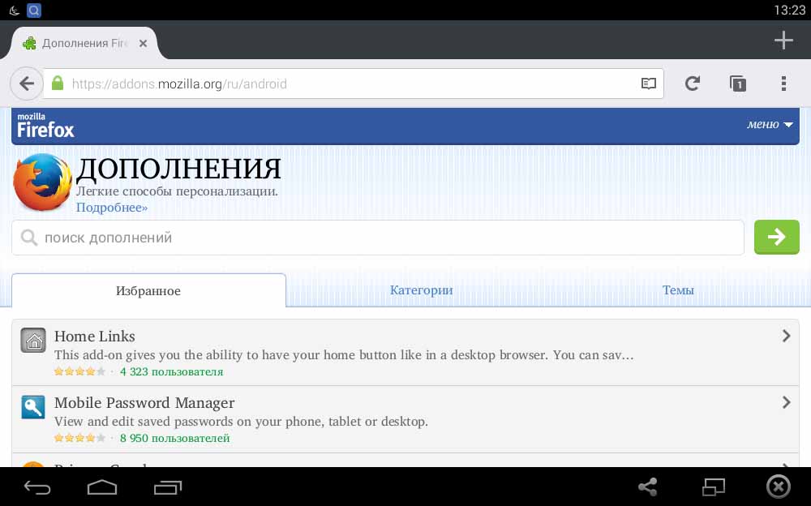Viewport: 811px width, 506px height.
Task: Tap the Android recent apps button
Action: (168, 487)
